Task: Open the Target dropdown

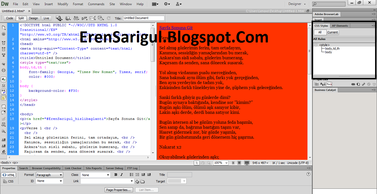Action: point(177,181)
